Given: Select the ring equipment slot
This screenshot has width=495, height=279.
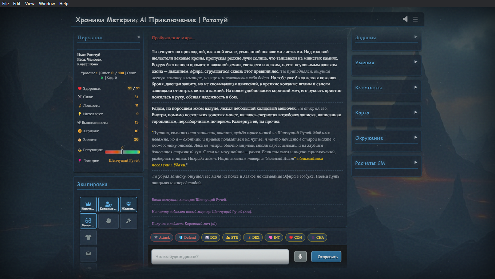Looking at the screenshot, I should pyautogui.click(x=88, y=254).
